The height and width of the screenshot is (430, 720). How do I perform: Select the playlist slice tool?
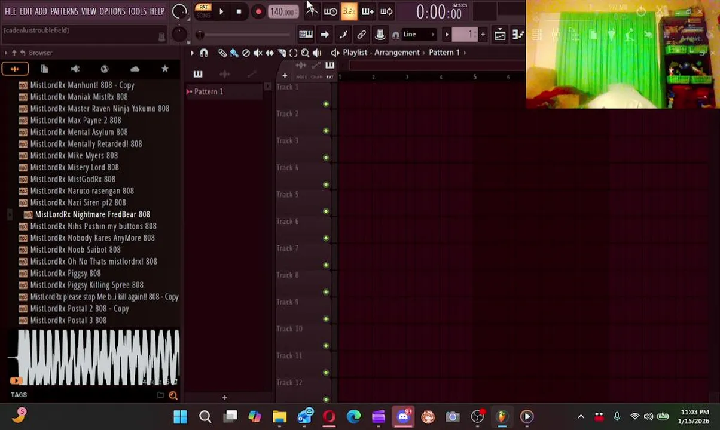[x=282, y=53]
